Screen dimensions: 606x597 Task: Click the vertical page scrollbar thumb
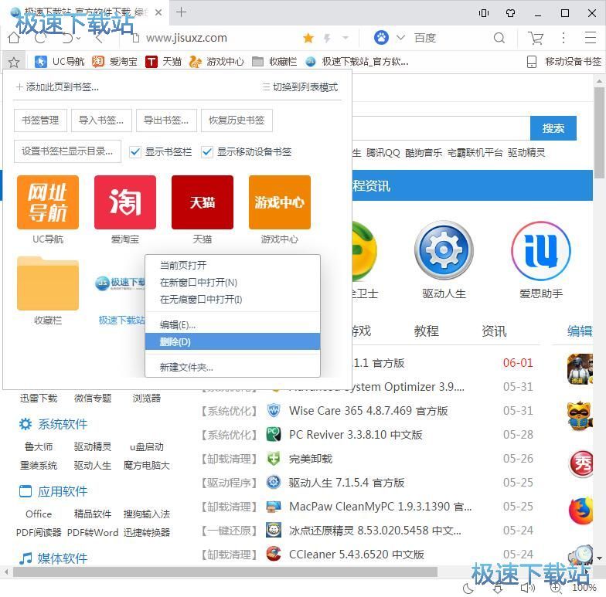600,131
